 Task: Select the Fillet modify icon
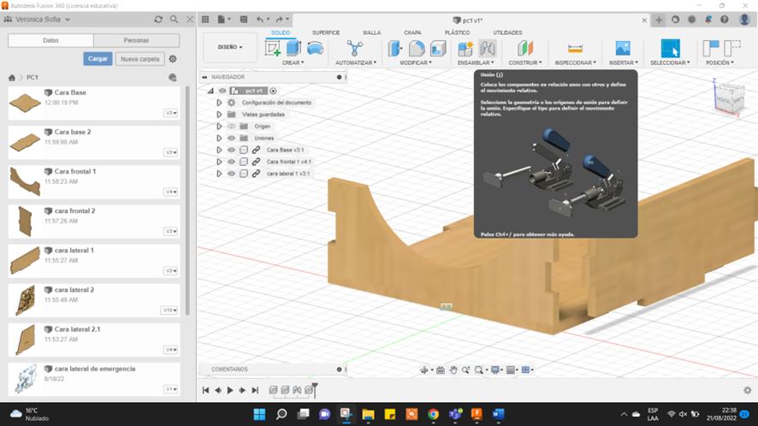pos(417,49)
